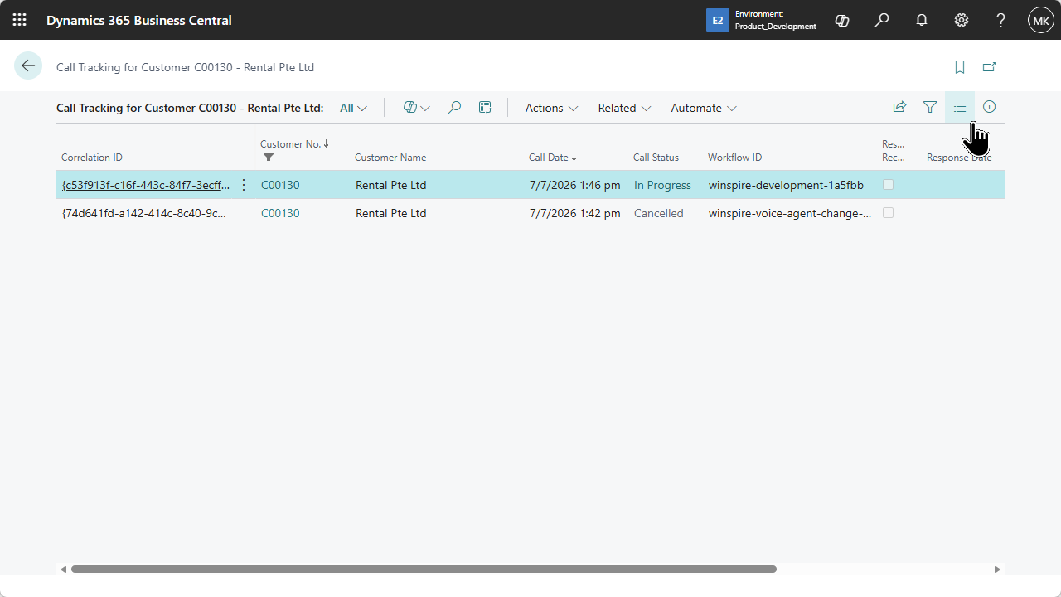Toggle the list layout view button
Viewport: 1061px width, 597px height.
pos(960,107)
